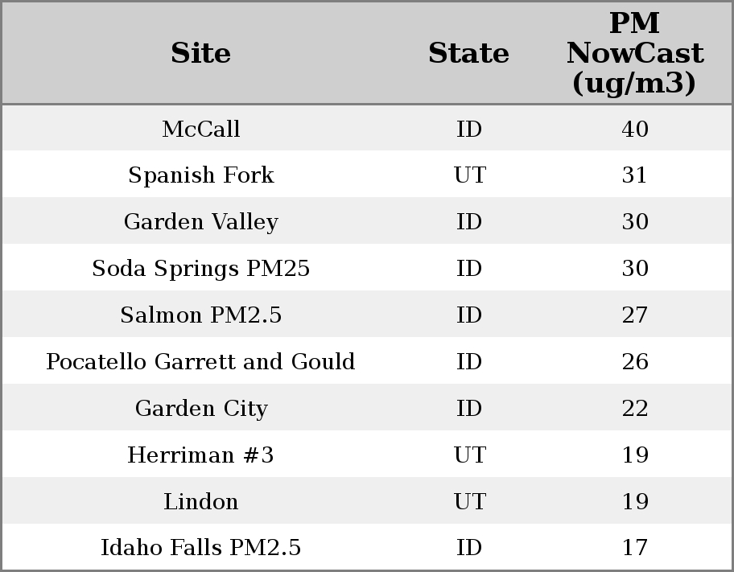This screenshot has height=572, width=734.
Task: Click the Herriman #3 site name
Action: [x=200, y=455]
